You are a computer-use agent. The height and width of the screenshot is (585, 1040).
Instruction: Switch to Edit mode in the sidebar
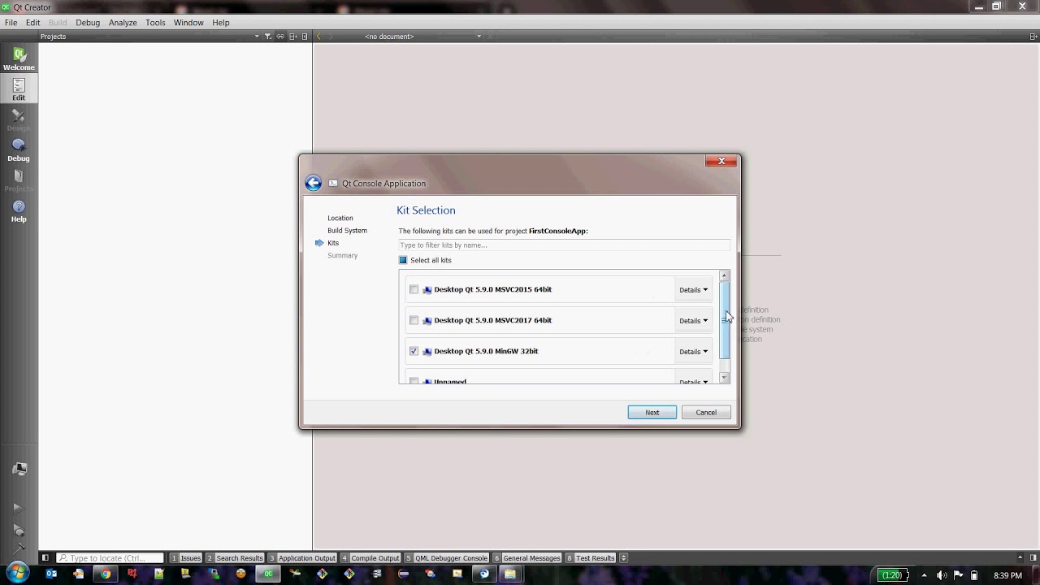click(x=19, y=89)
